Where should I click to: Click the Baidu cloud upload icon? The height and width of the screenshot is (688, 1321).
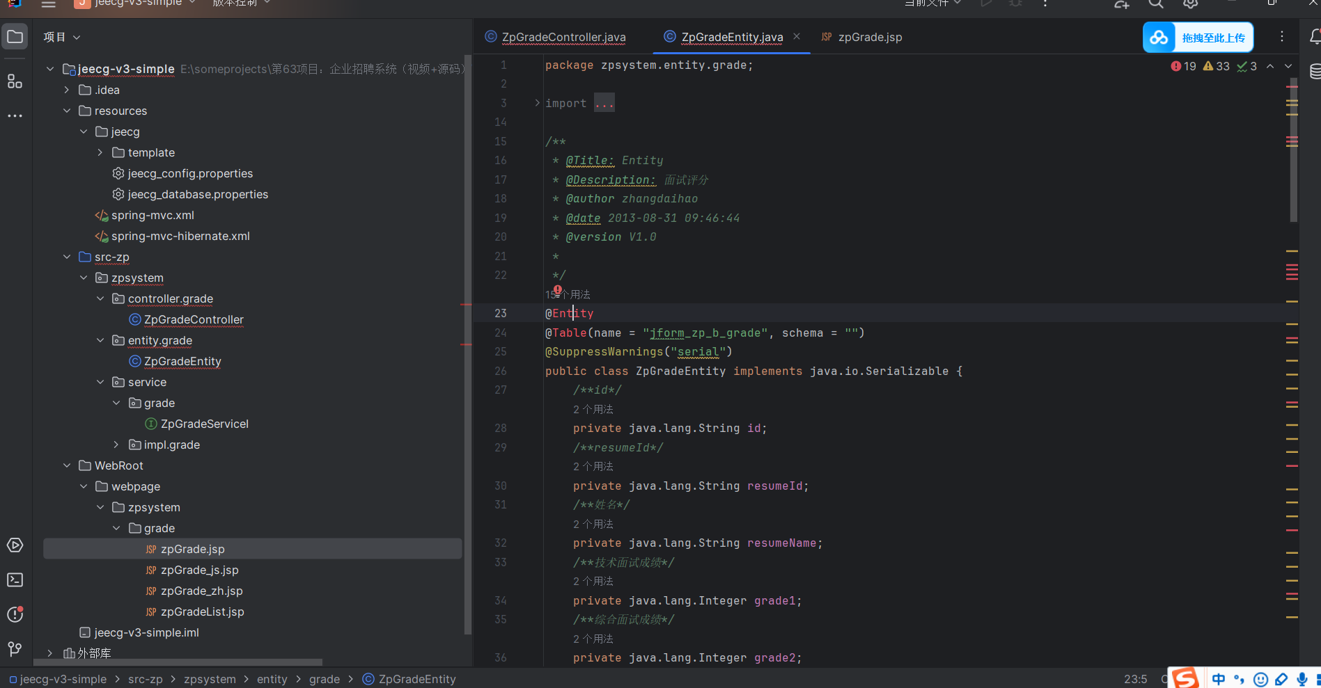click(1159, 38)
